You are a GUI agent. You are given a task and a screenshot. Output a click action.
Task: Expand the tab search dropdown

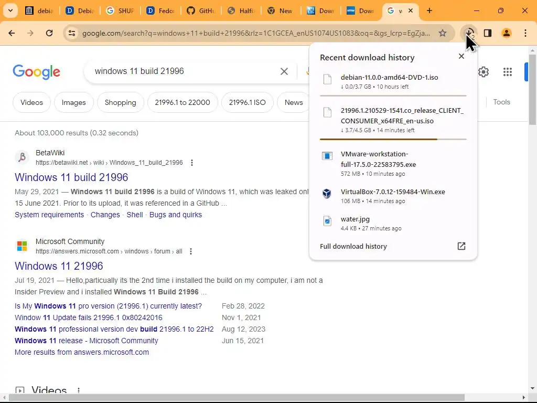(x=10, y=10)
